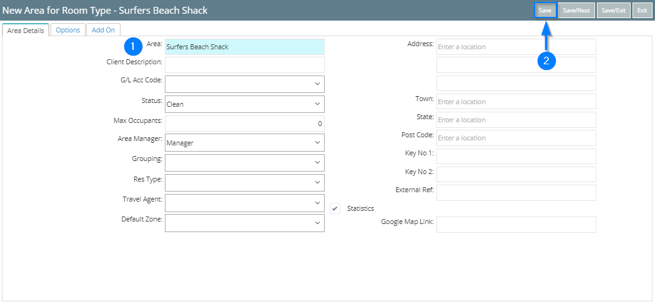The height and width of the screenshot is (302, 655).
Task: Select the Area Details tab
Action: (x=26, y=30)
